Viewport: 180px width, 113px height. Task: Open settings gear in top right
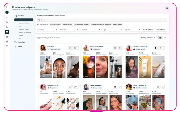pos(167,8)
